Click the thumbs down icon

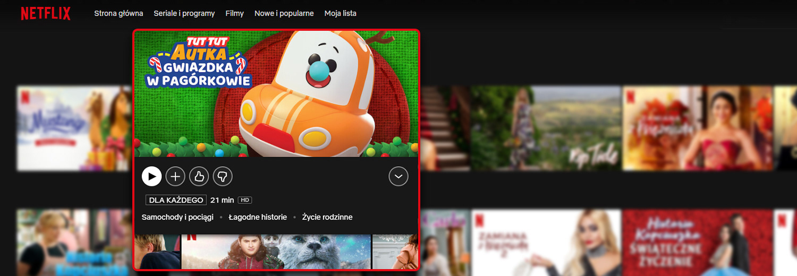(223, 176)
